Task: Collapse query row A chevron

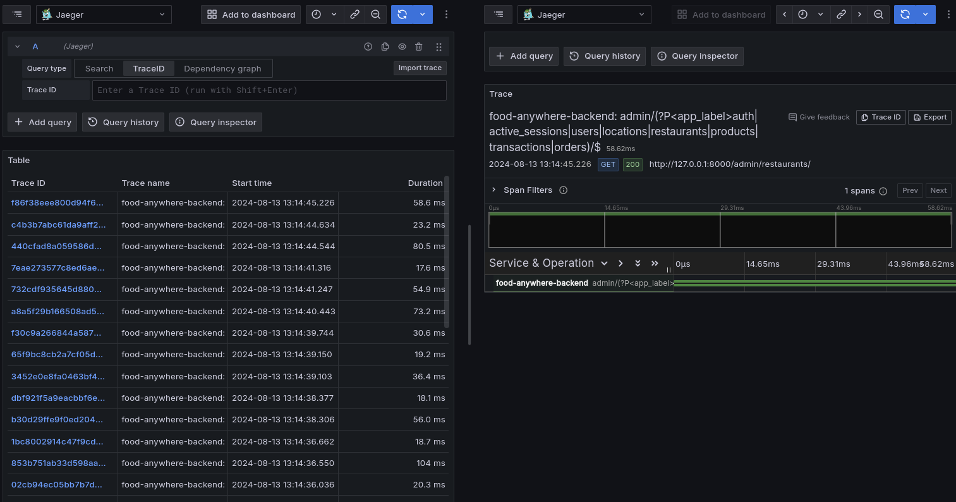Action: (x=18, y=47)
